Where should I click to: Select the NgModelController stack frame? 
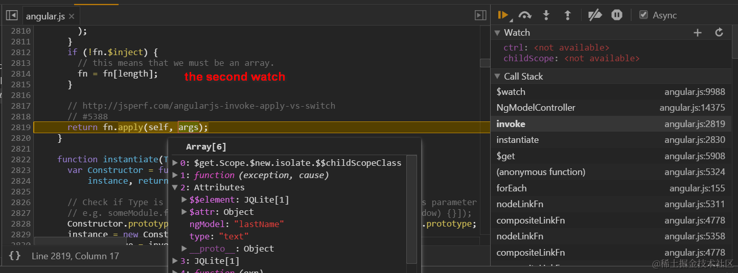pos(611,108)
